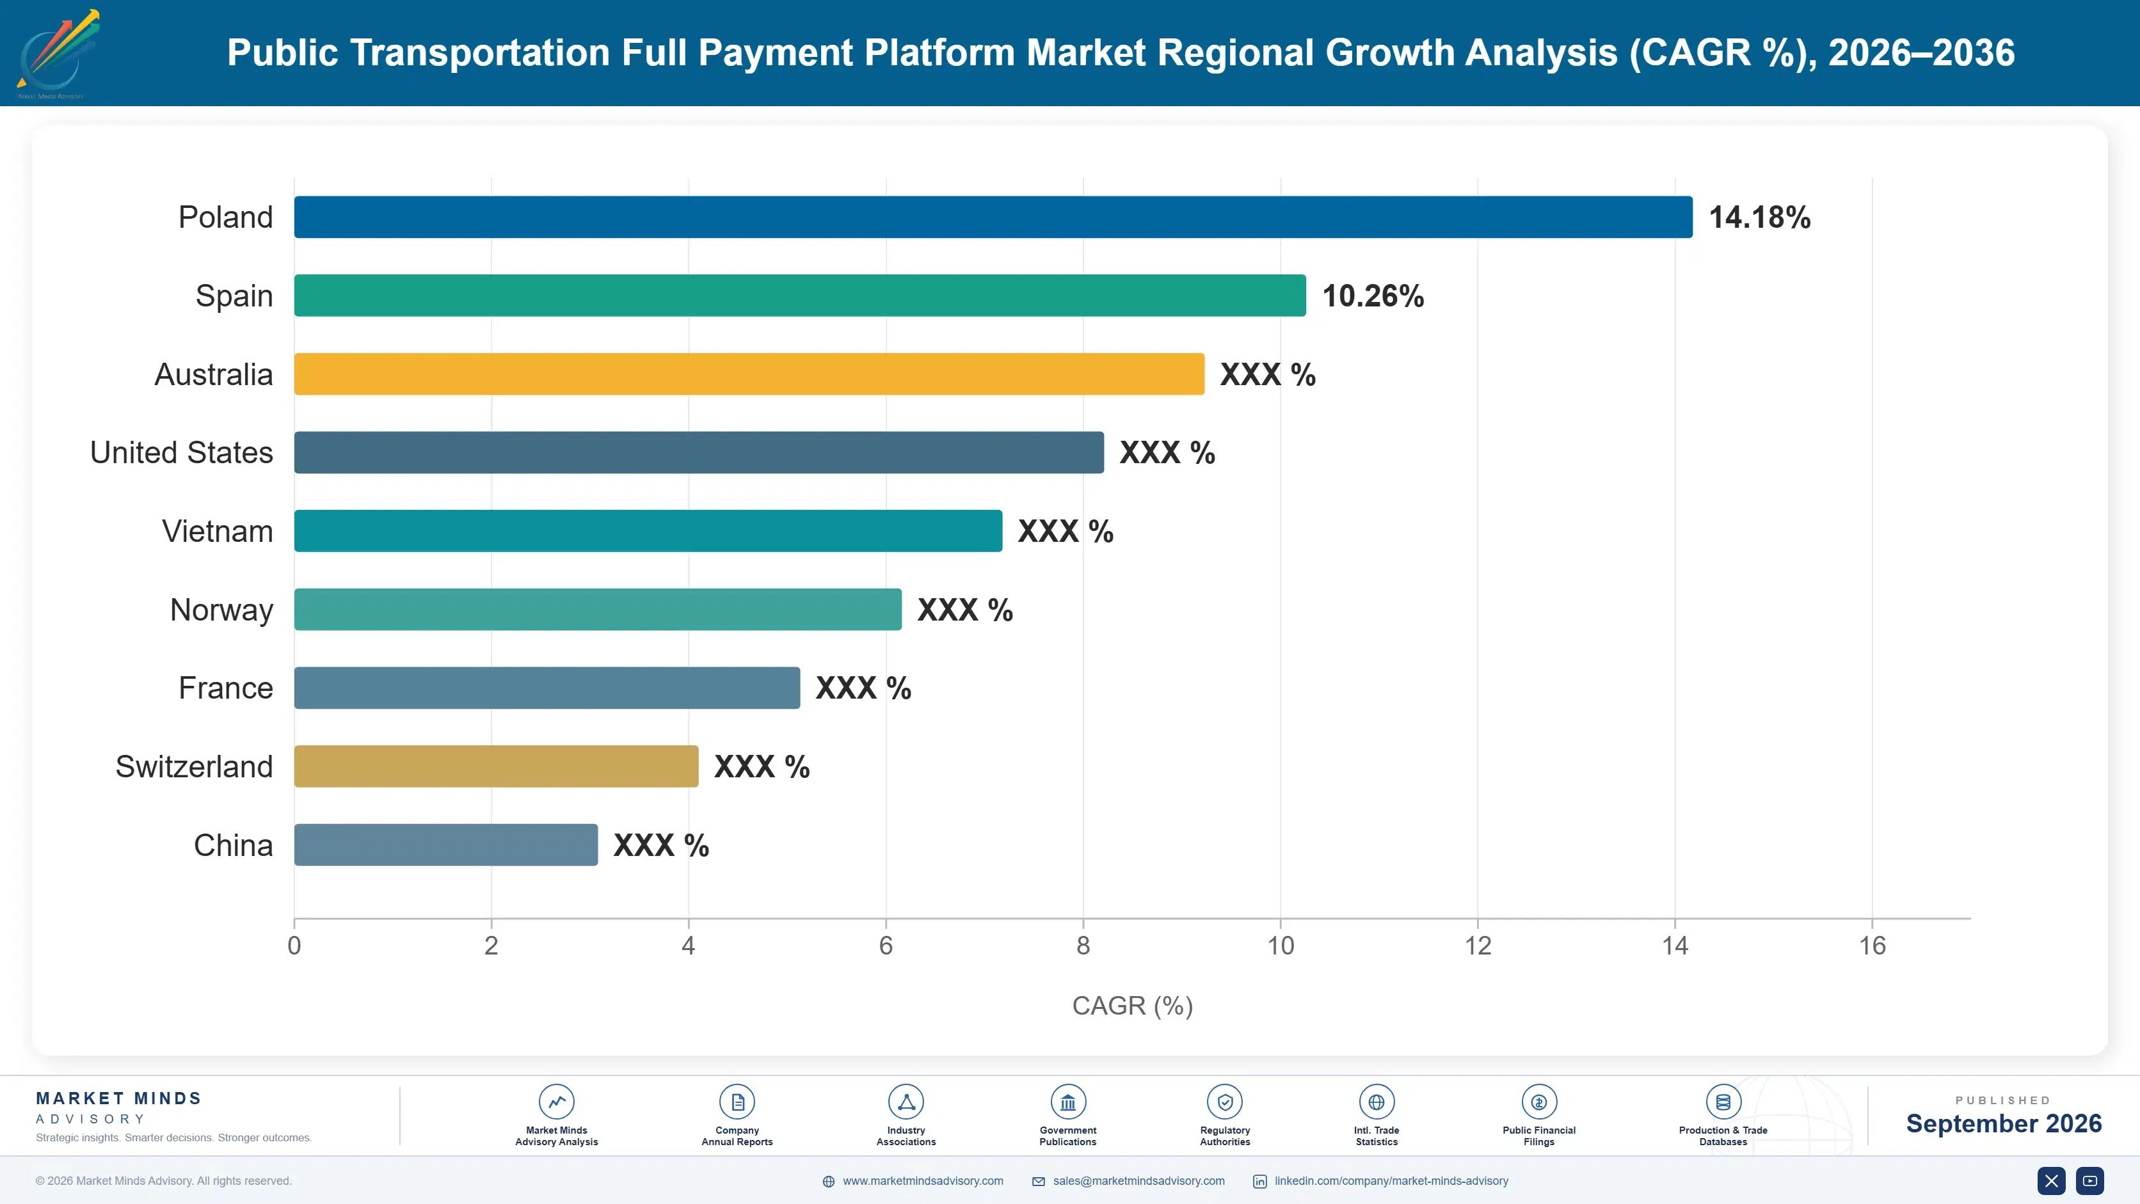2140x1204 pixels.
Task: Click the China country label
Action: click(x=232, y=845)
